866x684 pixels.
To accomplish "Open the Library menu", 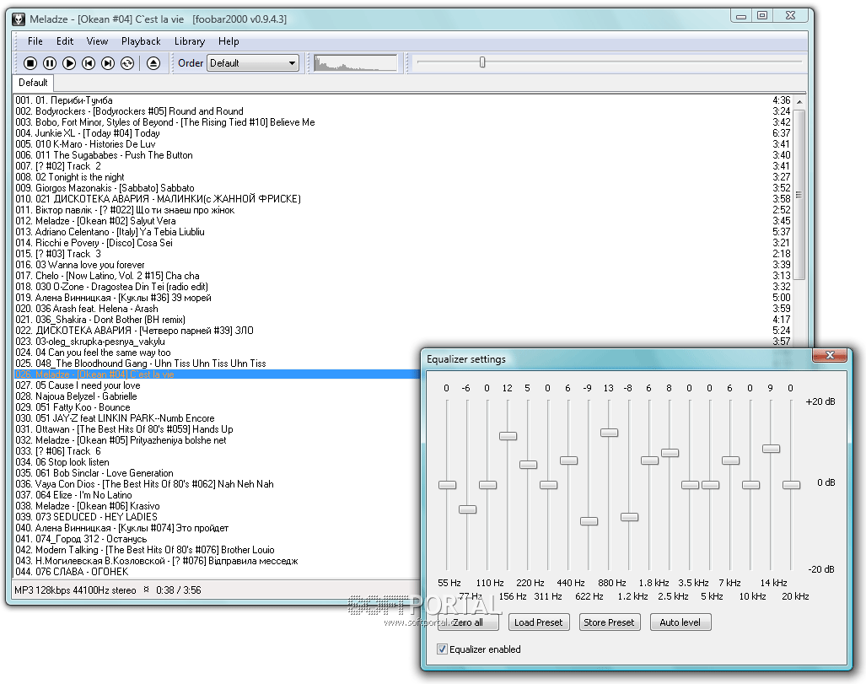I will pyautogui.click(x=190, y=41).
